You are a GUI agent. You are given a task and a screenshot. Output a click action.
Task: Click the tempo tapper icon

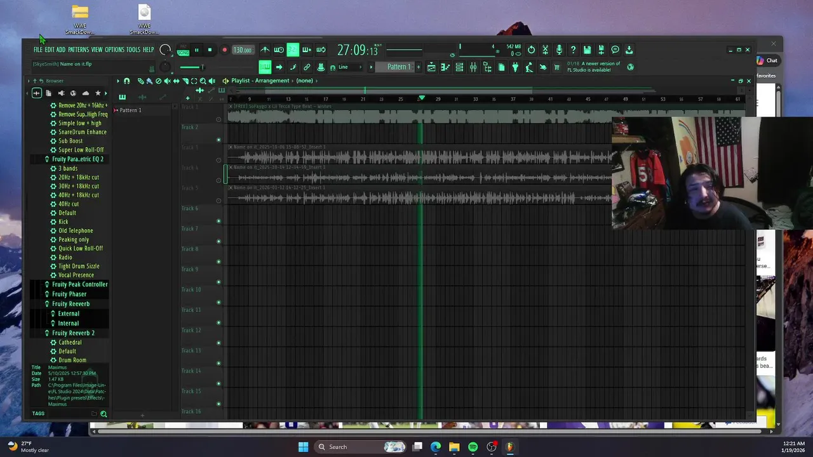pos(529,67)
